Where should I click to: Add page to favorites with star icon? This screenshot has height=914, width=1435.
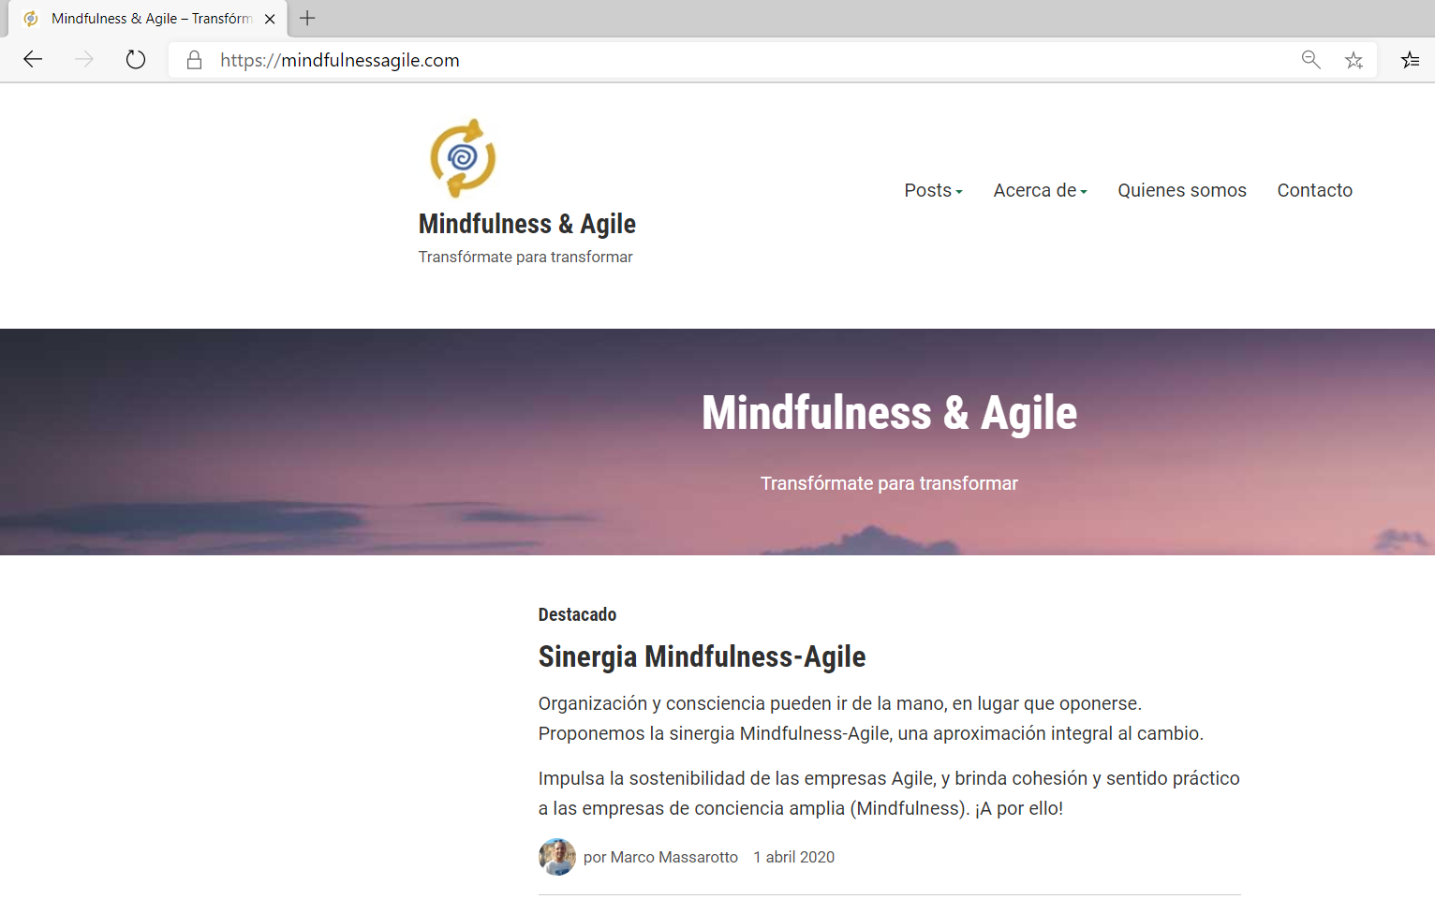tap(1354, 60)
